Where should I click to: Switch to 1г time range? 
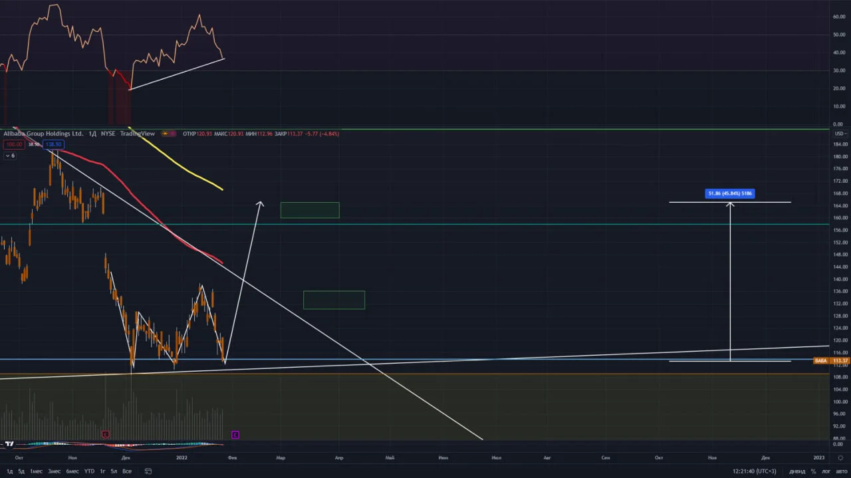102,471
